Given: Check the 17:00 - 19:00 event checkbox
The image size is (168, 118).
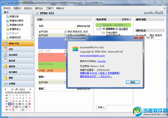Looking at the screenshot, I should click(x=65, y=71).
